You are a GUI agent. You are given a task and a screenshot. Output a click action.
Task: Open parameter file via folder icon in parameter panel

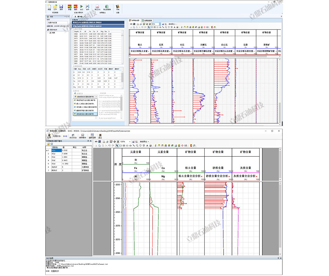coord(48,144)
